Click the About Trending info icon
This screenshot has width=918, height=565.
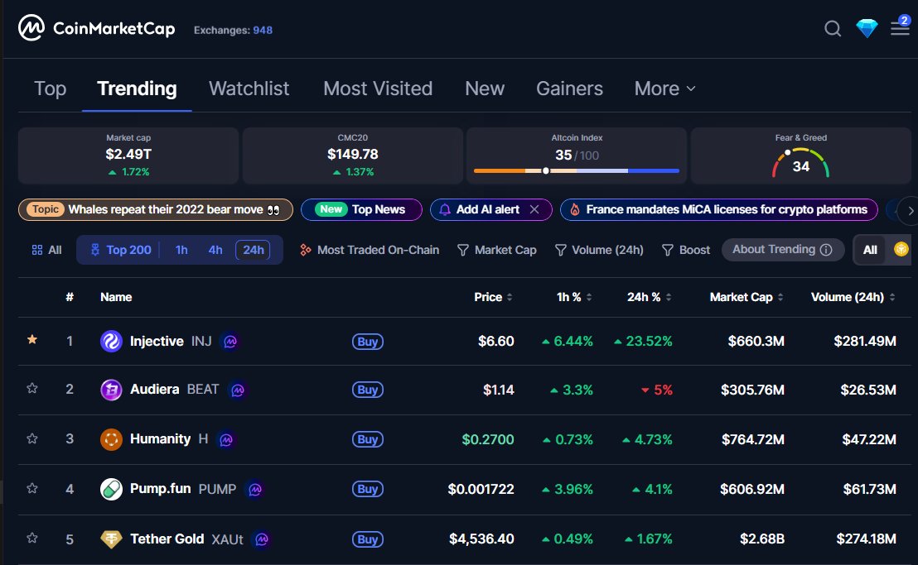click(x=826, y=250)
